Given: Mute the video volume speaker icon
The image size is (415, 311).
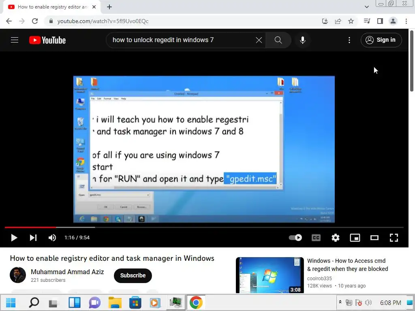Looking at the screenshot, I should (x=52, y=237).
